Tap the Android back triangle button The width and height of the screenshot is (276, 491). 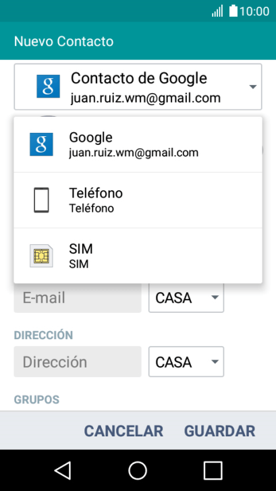pyautogui.click(x=63, y=470)
